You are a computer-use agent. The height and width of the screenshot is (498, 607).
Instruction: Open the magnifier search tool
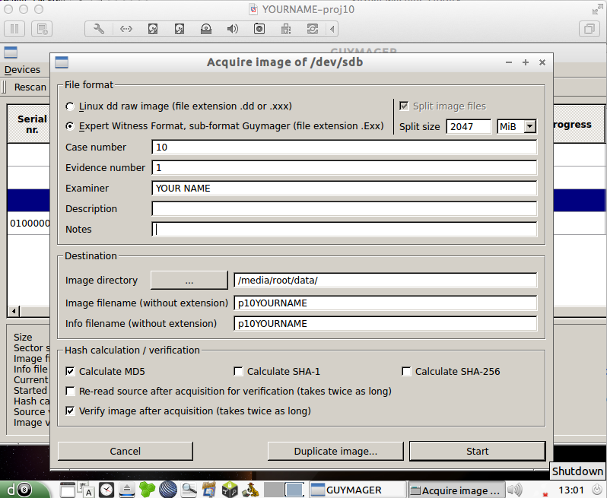point(189,490)
